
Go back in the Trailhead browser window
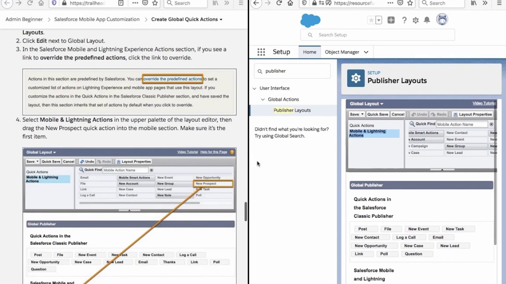click(7, 3)
